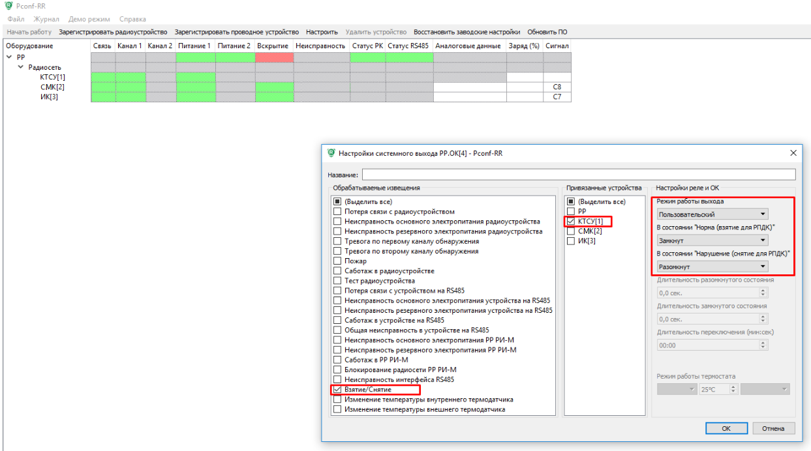The height and width of the screenshot is (451, 811).
Task: Open the Журнал menu
Action: click(46, 19)
